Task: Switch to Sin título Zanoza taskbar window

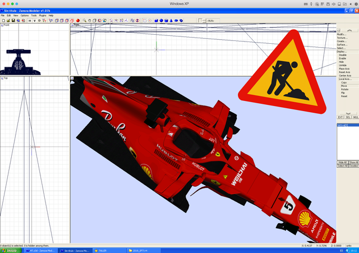Action: tap(75, 251)
